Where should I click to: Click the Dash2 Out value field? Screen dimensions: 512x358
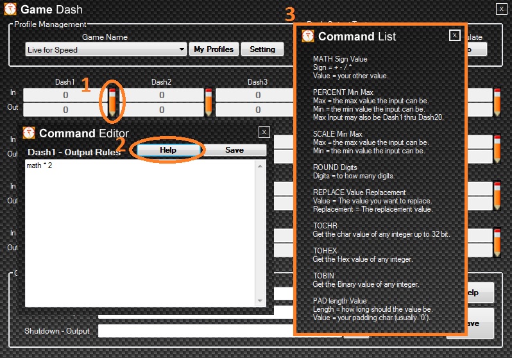point(162,110)
